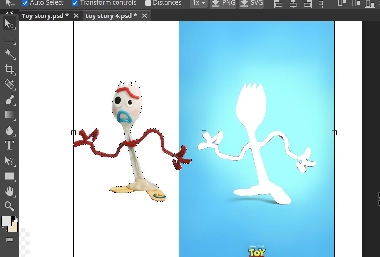The width and height of the screenshot is (380, 257).
Task: Click the right transform handle on canvas
Action: click(x=334, y=133)
